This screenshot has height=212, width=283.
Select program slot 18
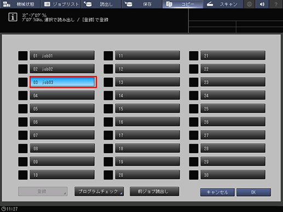[x=148, y=149]
